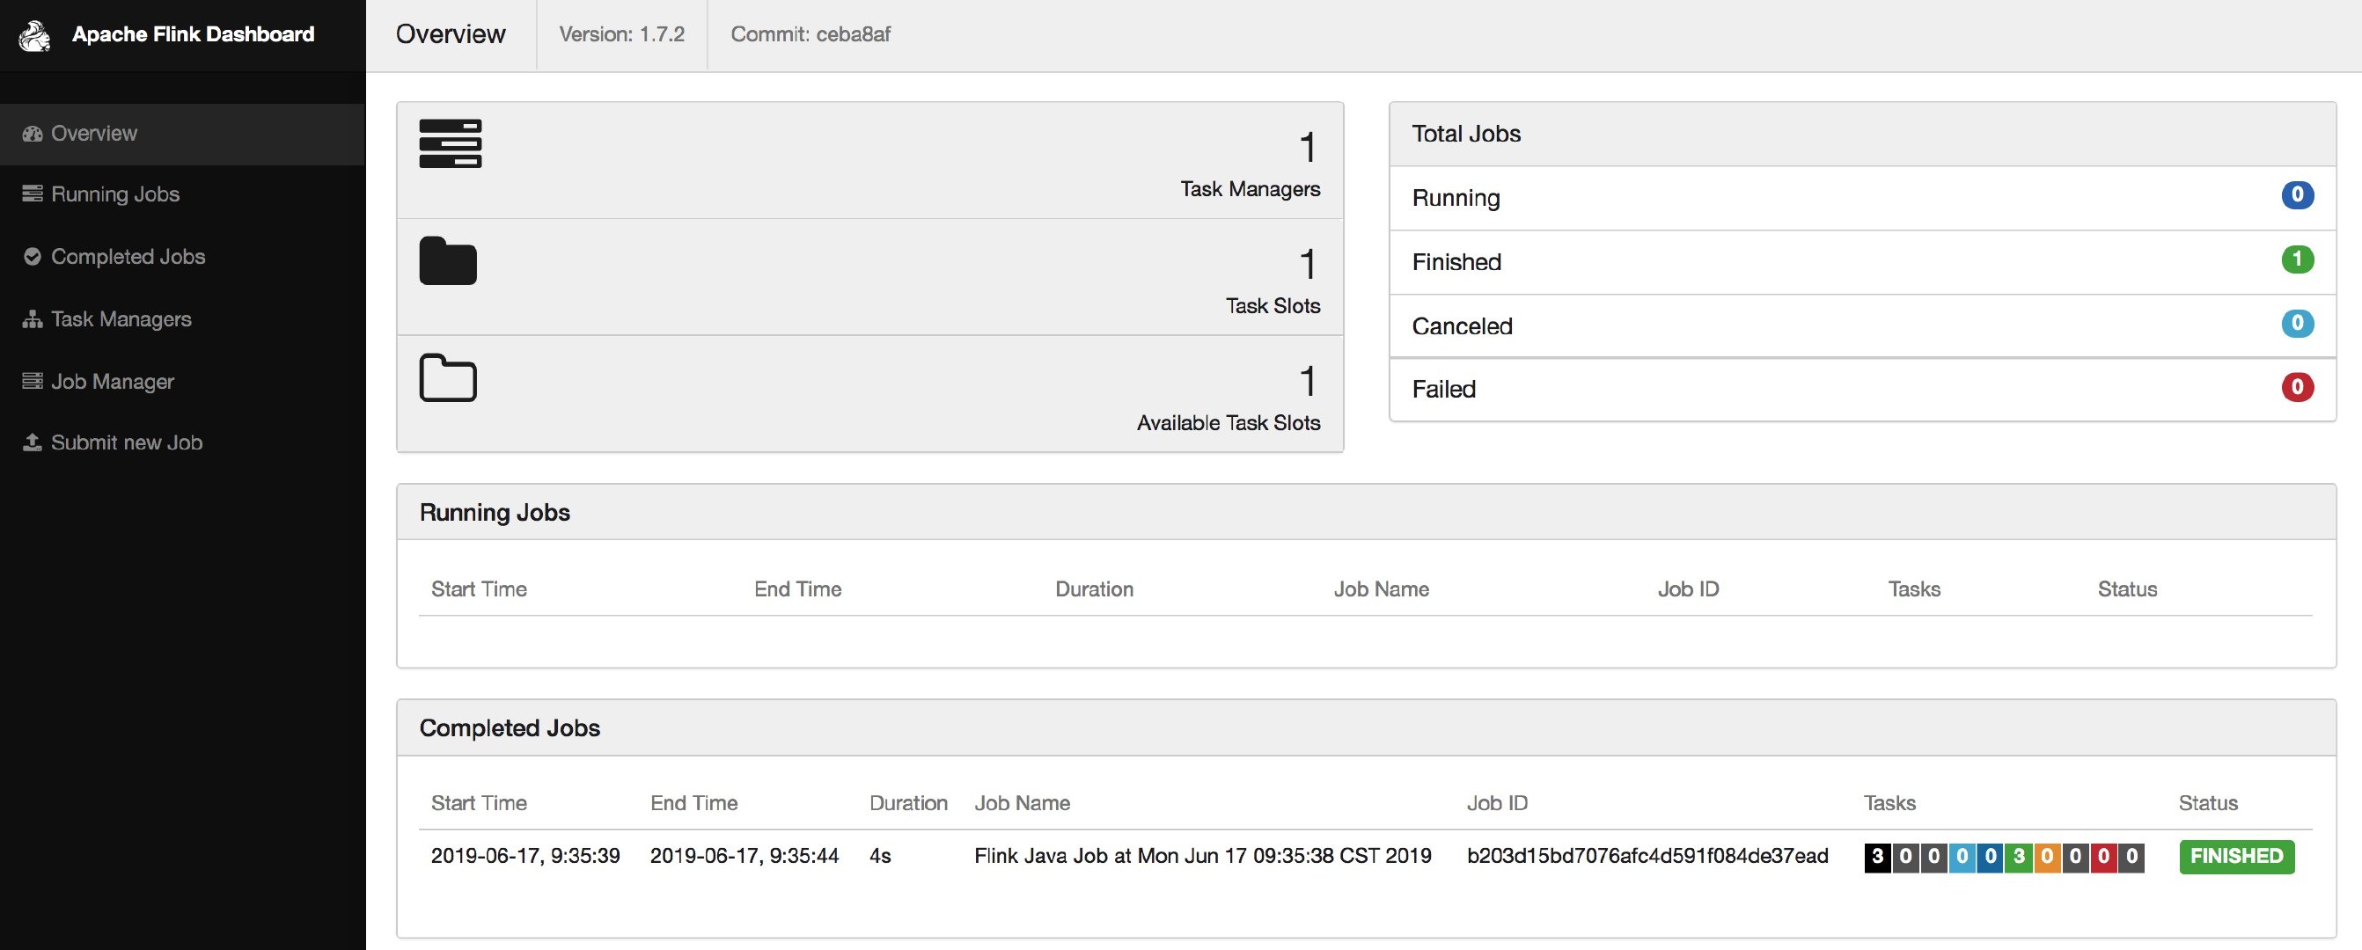
Task: Switch to the Overview tab
Action: (x=451, y=34)
